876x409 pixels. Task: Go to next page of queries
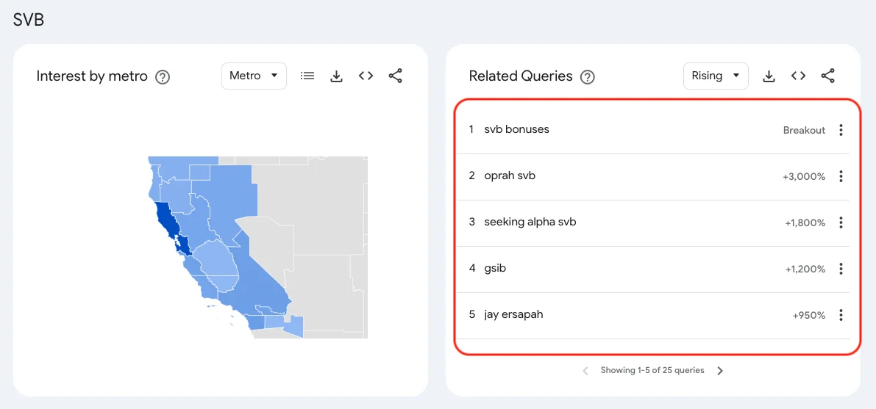720,371
